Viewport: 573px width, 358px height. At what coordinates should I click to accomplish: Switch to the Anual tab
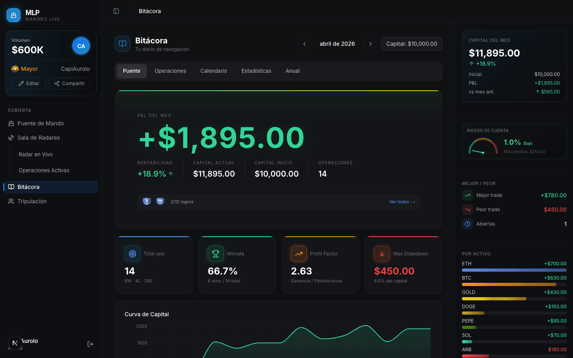tap(292, 71)
